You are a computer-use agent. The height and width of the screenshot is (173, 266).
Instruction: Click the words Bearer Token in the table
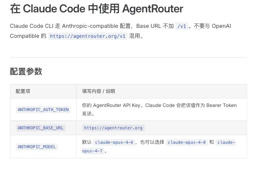(222, 105)
